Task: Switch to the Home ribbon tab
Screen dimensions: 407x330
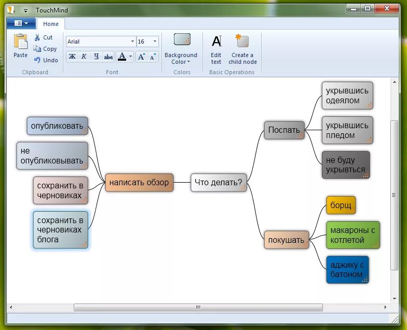Action: click(x=51, y=24)
